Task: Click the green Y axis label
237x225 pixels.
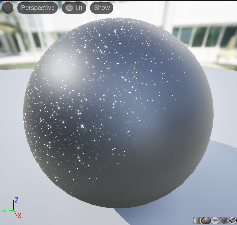Action: [x=5, y=211]
